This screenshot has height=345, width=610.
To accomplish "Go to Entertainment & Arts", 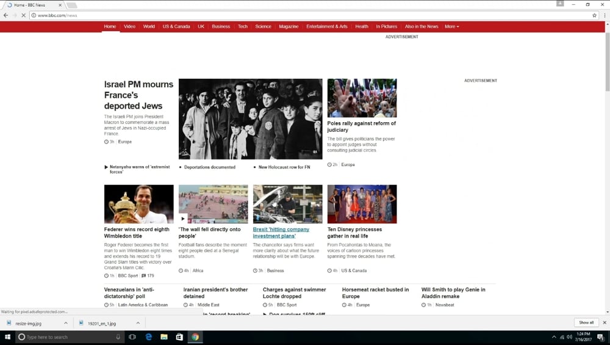I will [x=327, y=26].
